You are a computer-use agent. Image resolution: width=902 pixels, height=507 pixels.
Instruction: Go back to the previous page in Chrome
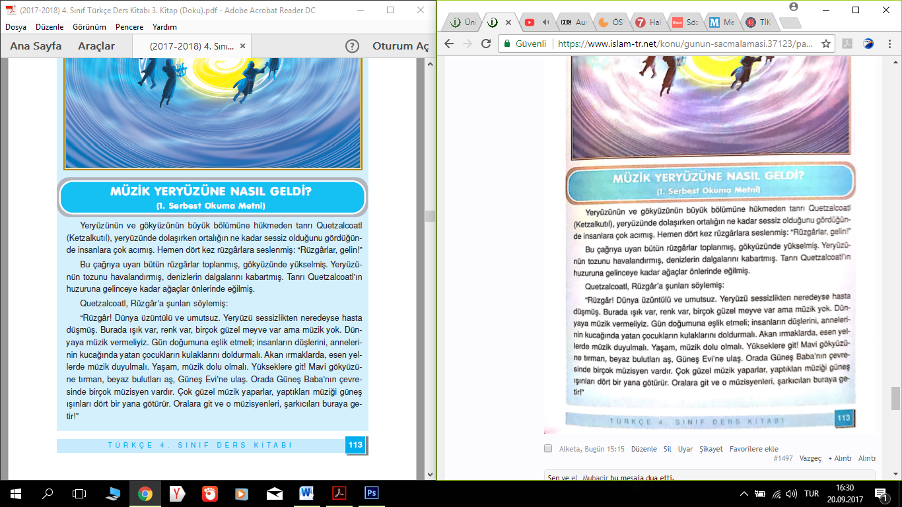click(449, 44)
